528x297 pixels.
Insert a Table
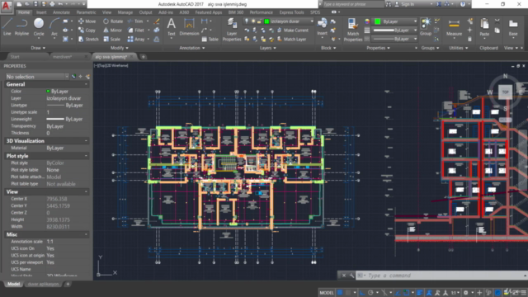pos(210,39)
